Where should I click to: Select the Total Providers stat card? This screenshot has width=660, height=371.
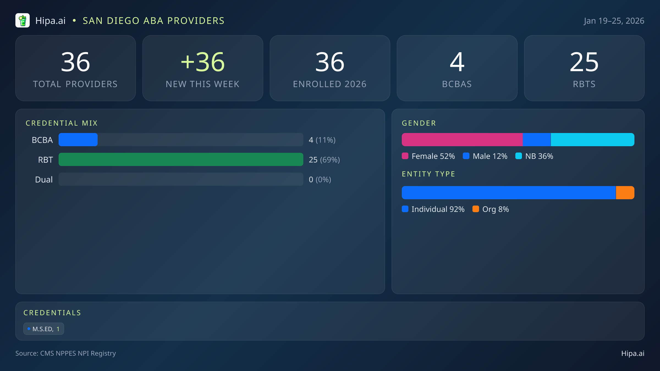tap(76, 68)
